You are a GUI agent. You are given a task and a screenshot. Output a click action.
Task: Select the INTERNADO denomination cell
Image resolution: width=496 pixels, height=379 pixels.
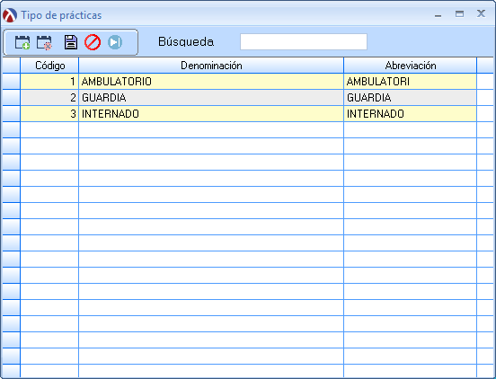coord(211,114)
